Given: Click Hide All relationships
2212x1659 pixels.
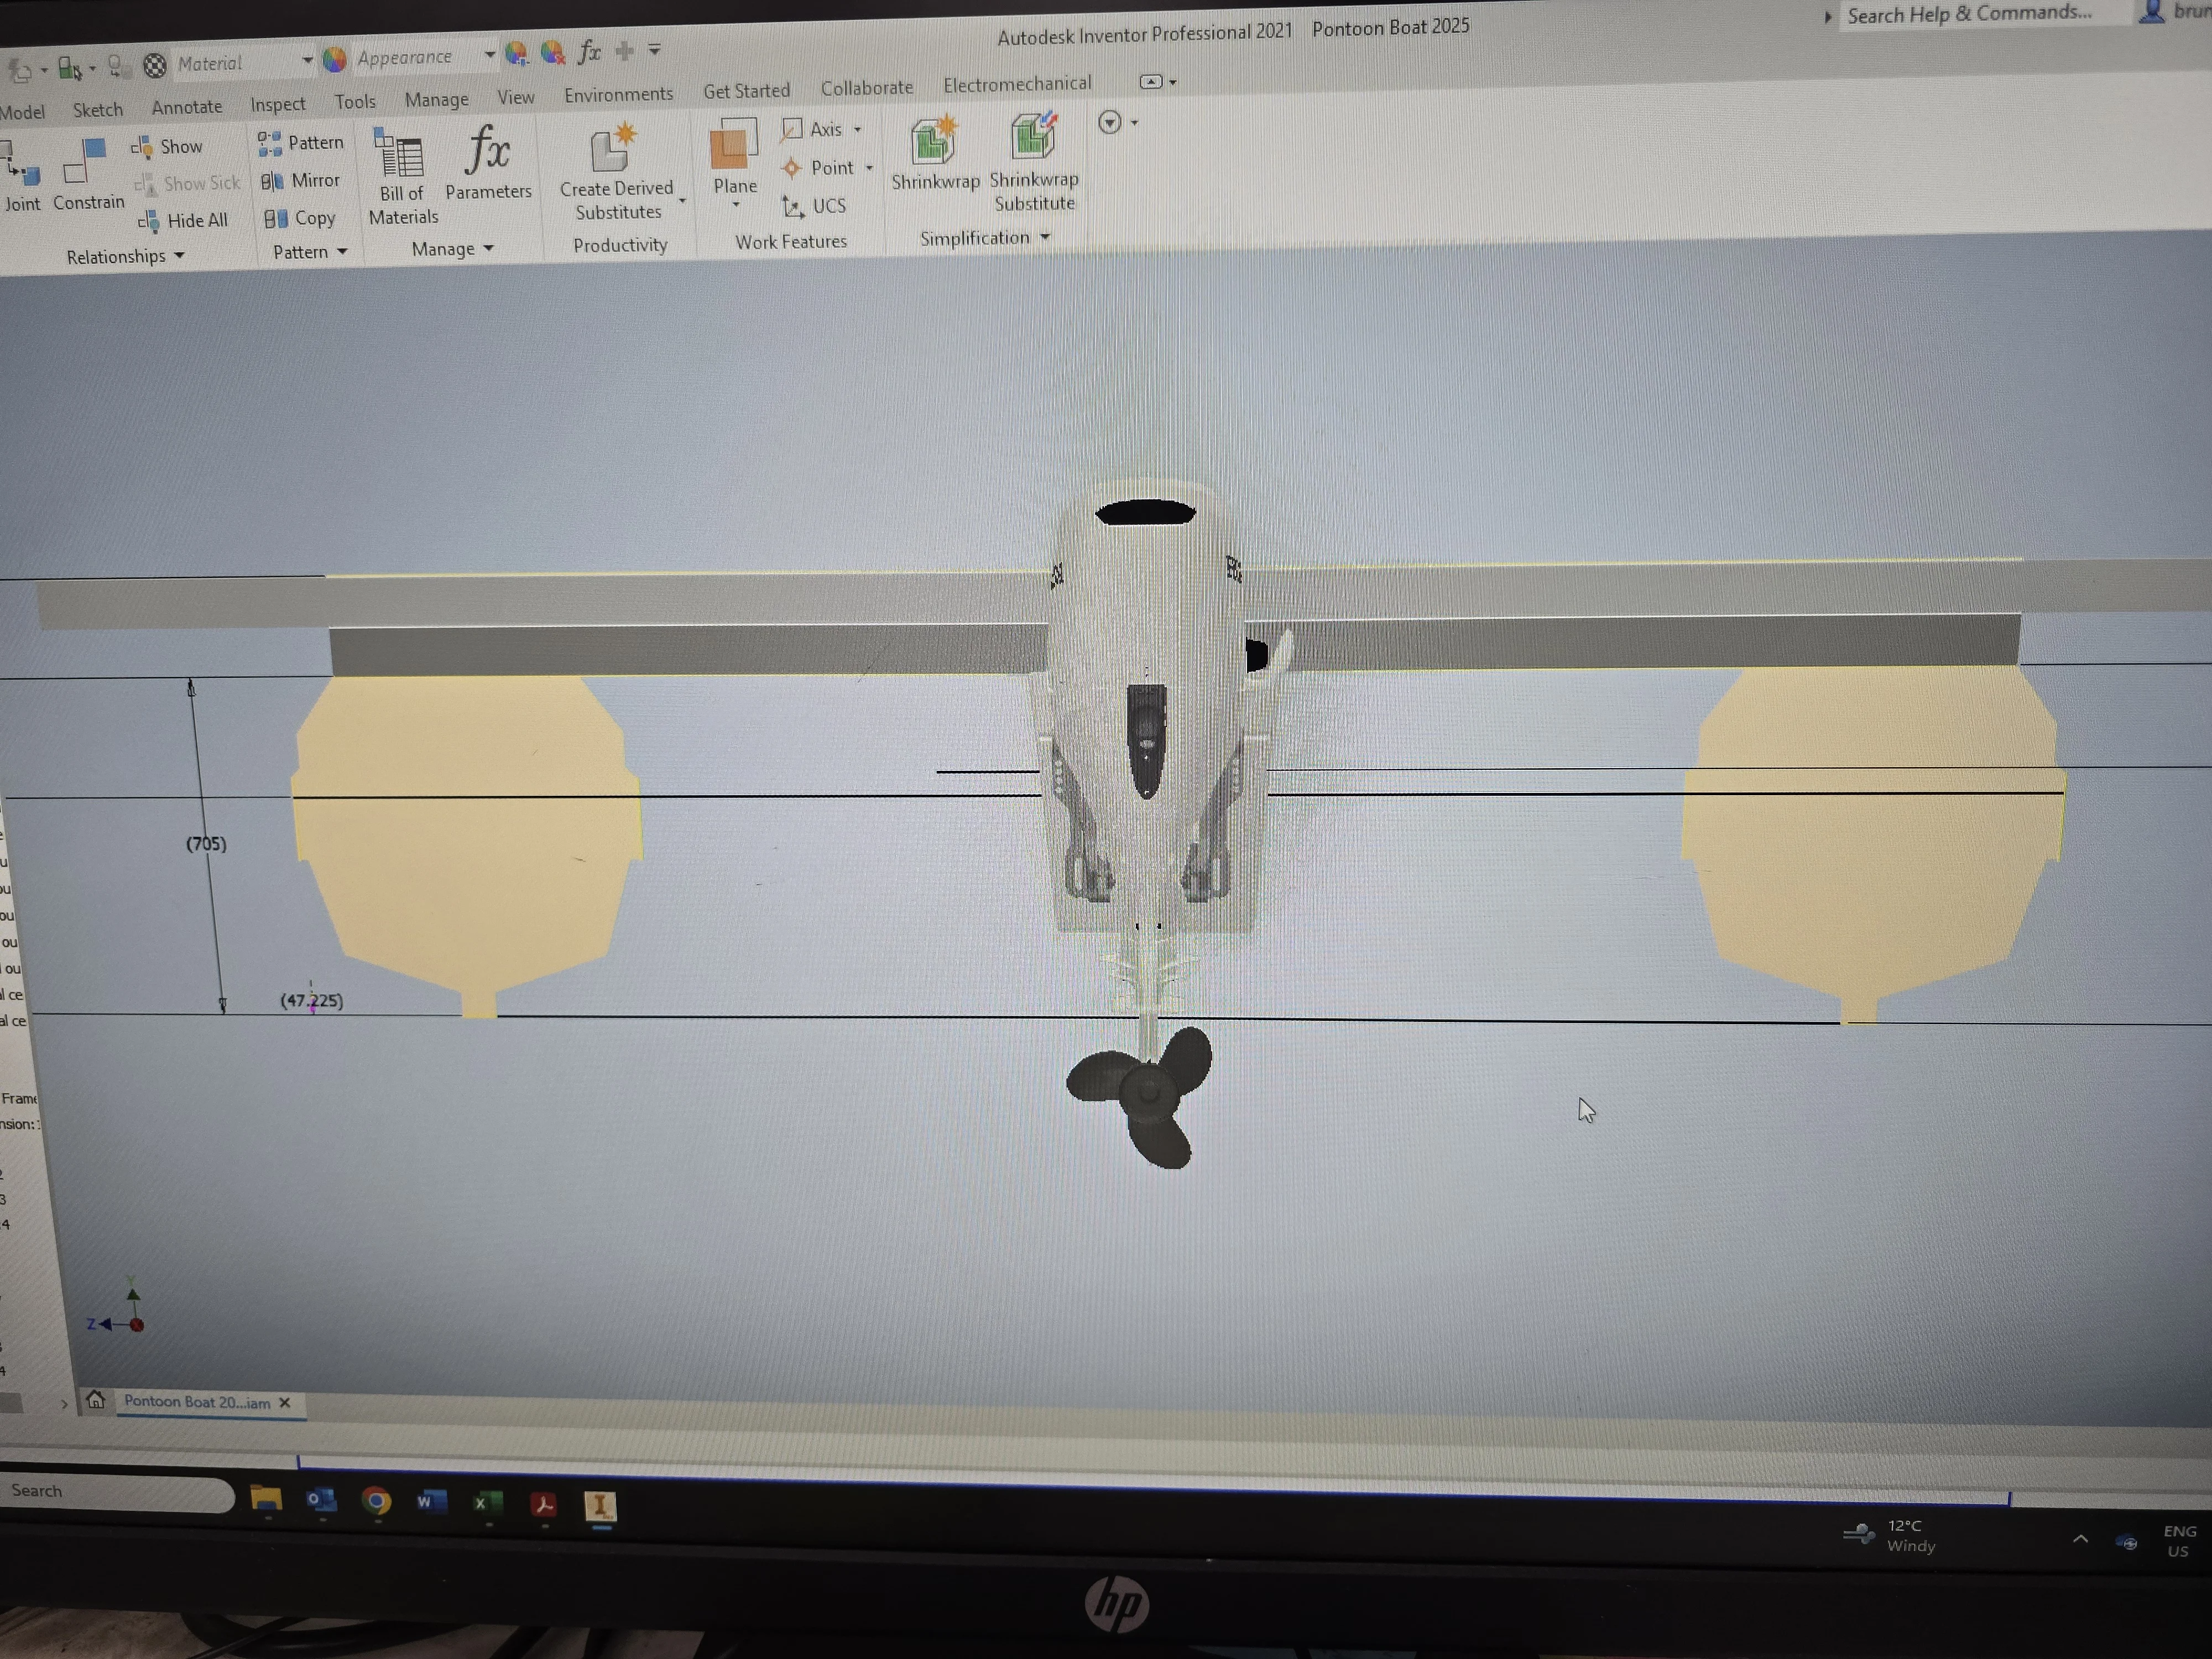Looking at the screenshot, I should [x=183, y=221].
